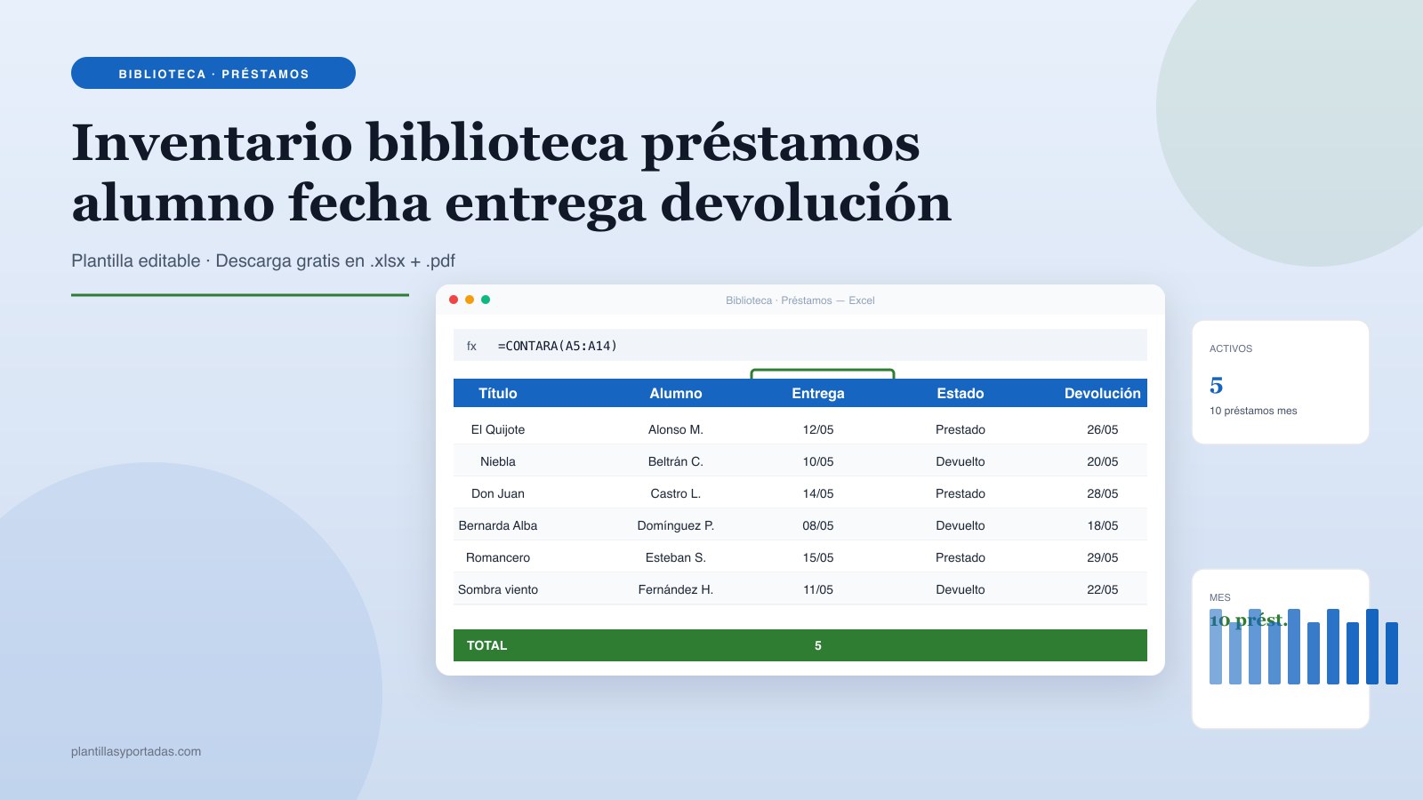Click the window title Biblioteca · Préstamos — Excel
The image size is (1423, 800).
(x=800, y=300)
